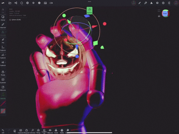Click the green wedge handle on gizmo
Screen dimensions: 179x134
[x=102, y=47]
